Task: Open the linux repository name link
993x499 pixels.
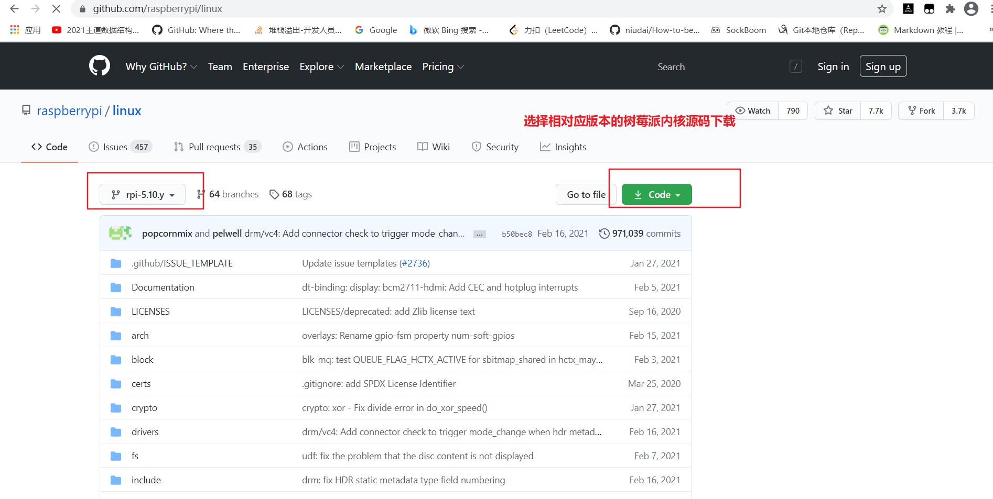Action: coord(127,110)
